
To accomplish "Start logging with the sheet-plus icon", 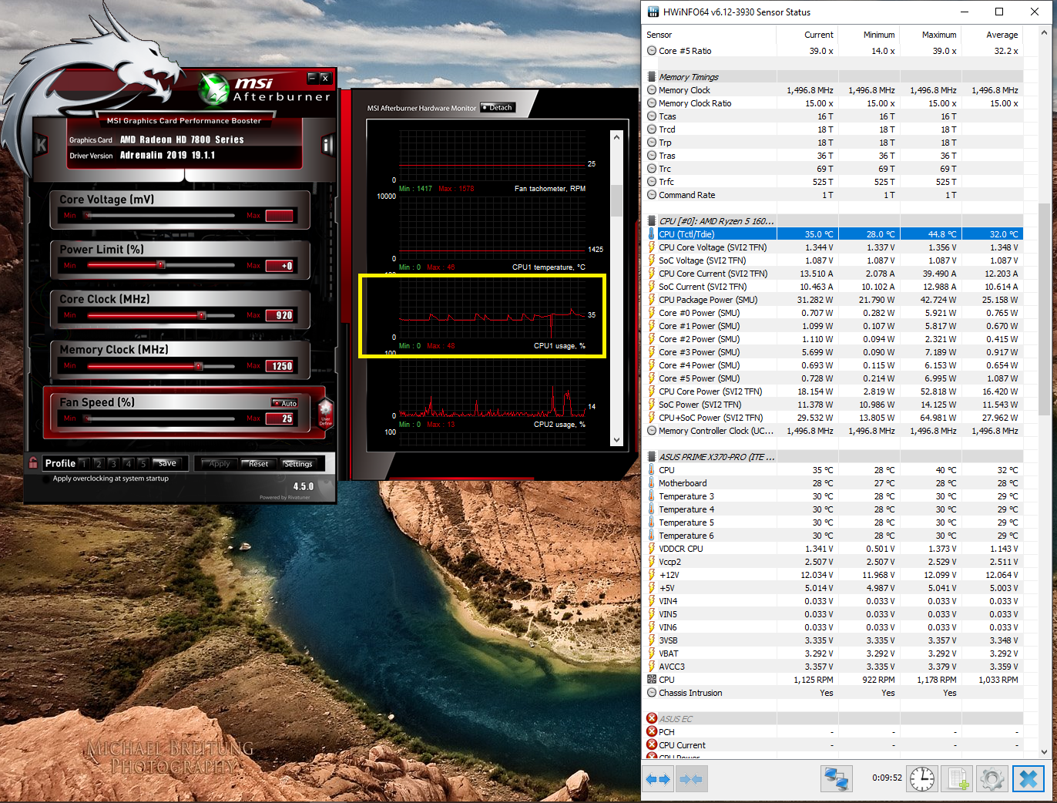I will pyautogui.click(x=958, y=778).
